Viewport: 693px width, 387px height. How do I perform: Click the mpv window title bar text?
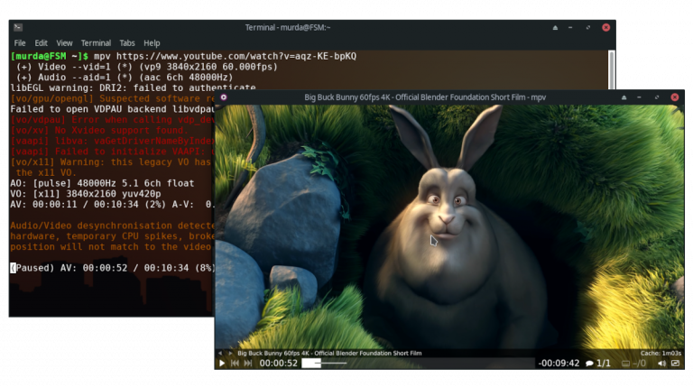tap(425, 97)
